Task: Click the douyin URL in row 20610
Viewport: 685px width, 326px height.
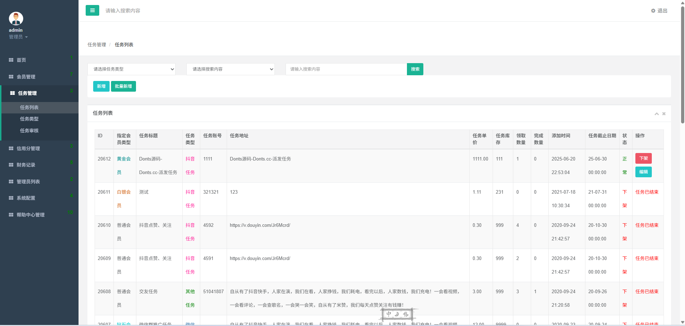Action: pyautogui.click(x=260, y=225)
